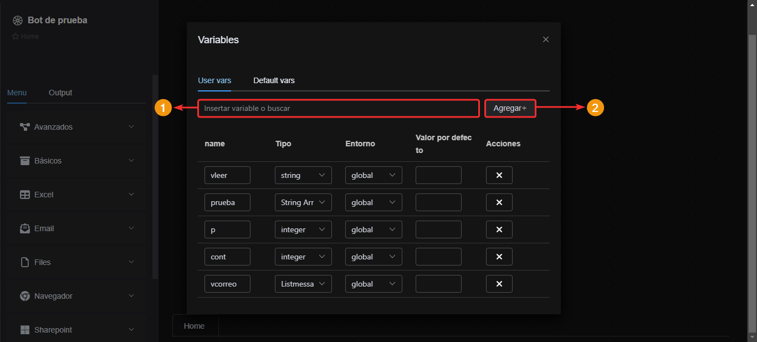This screenshot has height=342, width=757.
Task: Delete the vcorreo variable
Action: tap(499, 284)
